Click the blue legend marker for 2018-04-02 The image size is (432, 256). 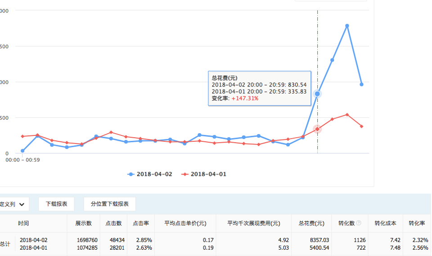(131, 174)
